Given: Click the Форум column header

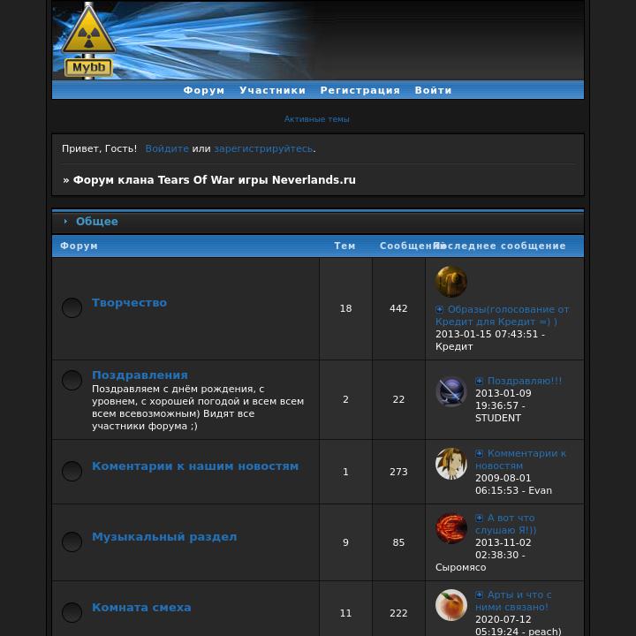Looking at the screenshot, I should point(79,246).
